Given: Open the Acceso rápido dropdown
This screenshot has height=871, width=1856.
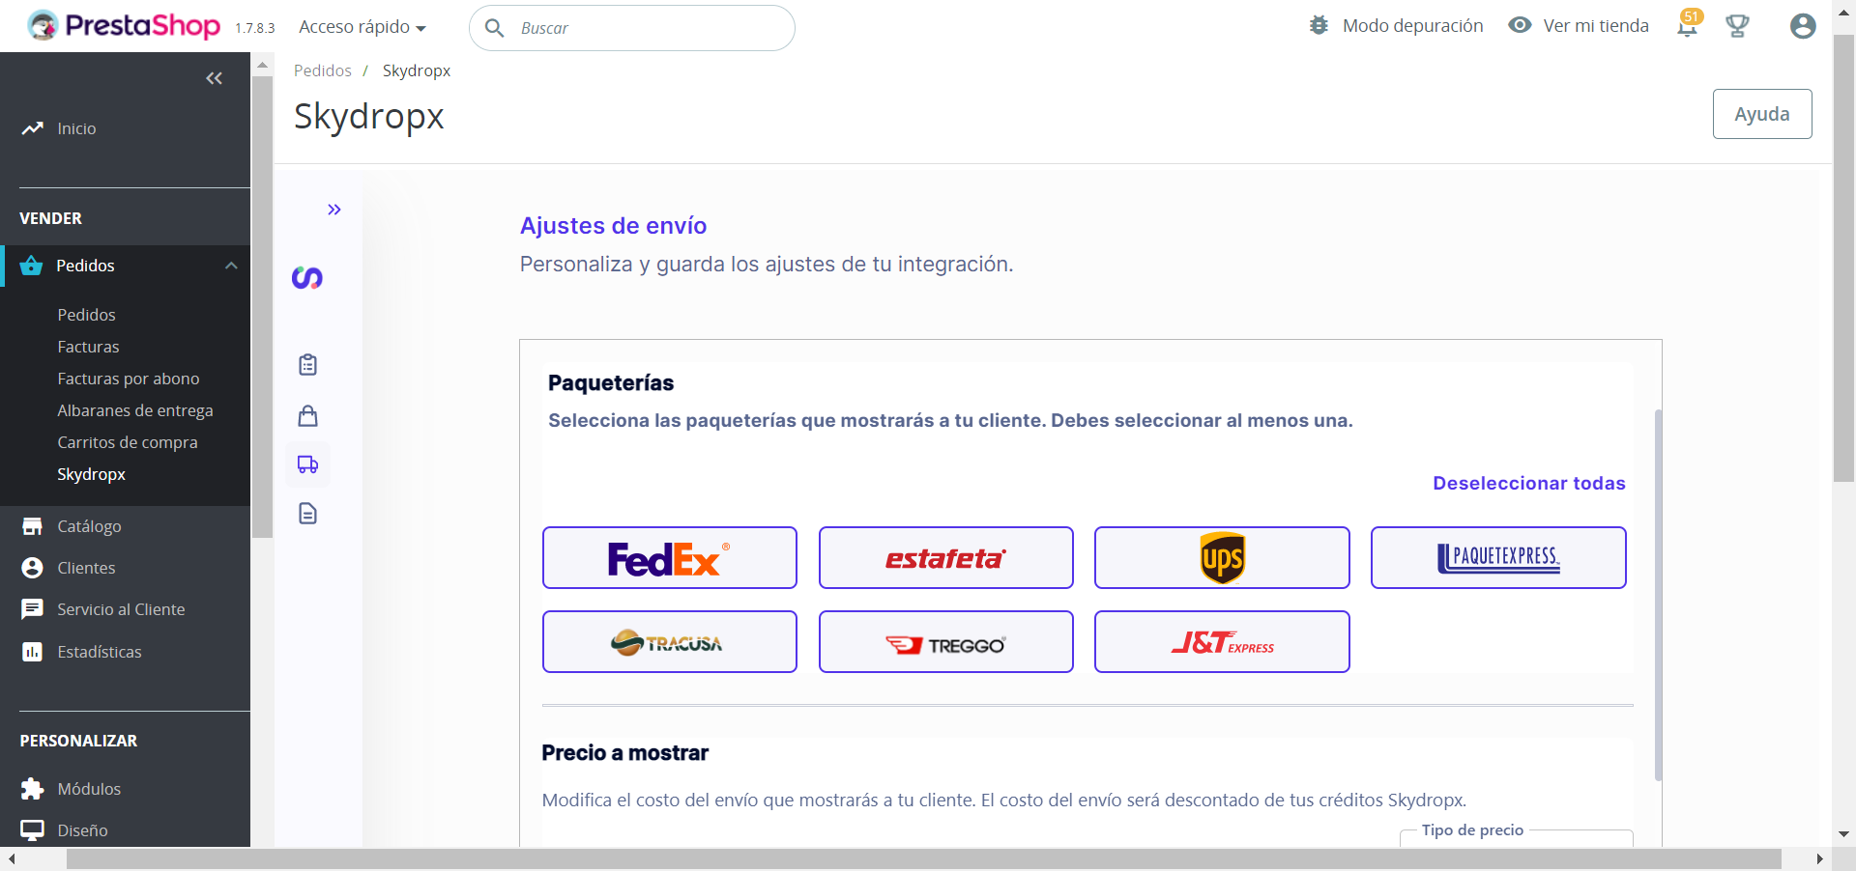Looking at the screenshot, I should pos(362,27).
